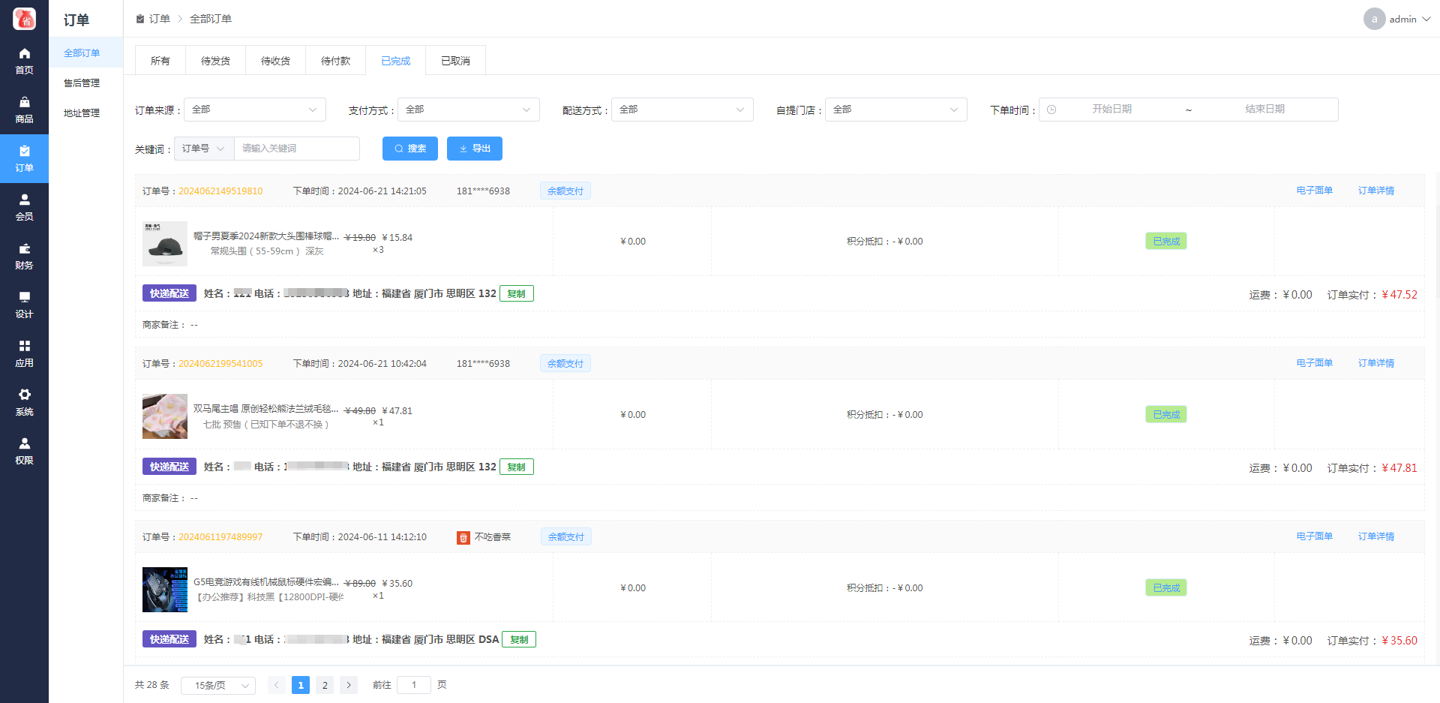Screen dimensions: 1440x703
Task: Open the 首页 home icon in sidebar
Action: [x=24, y=61]
